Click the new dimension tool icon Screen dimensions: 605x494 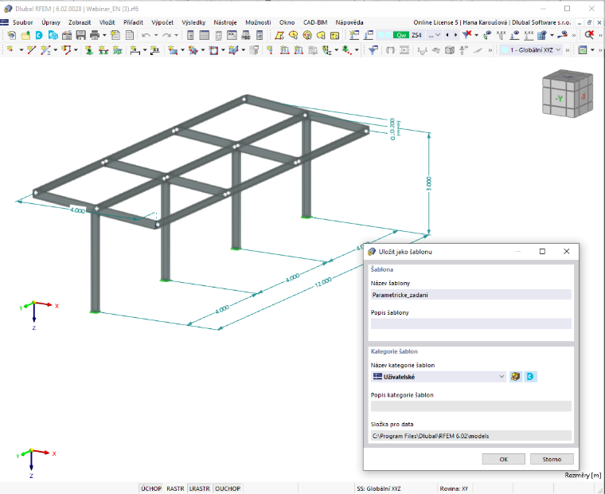135,50
